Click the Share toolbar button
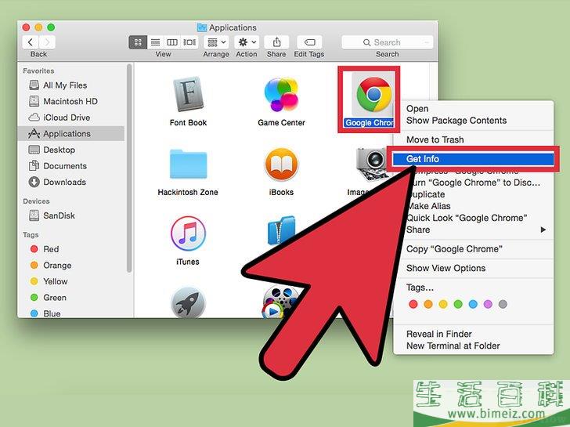The image size is (570, 427). tap(276, 42)
